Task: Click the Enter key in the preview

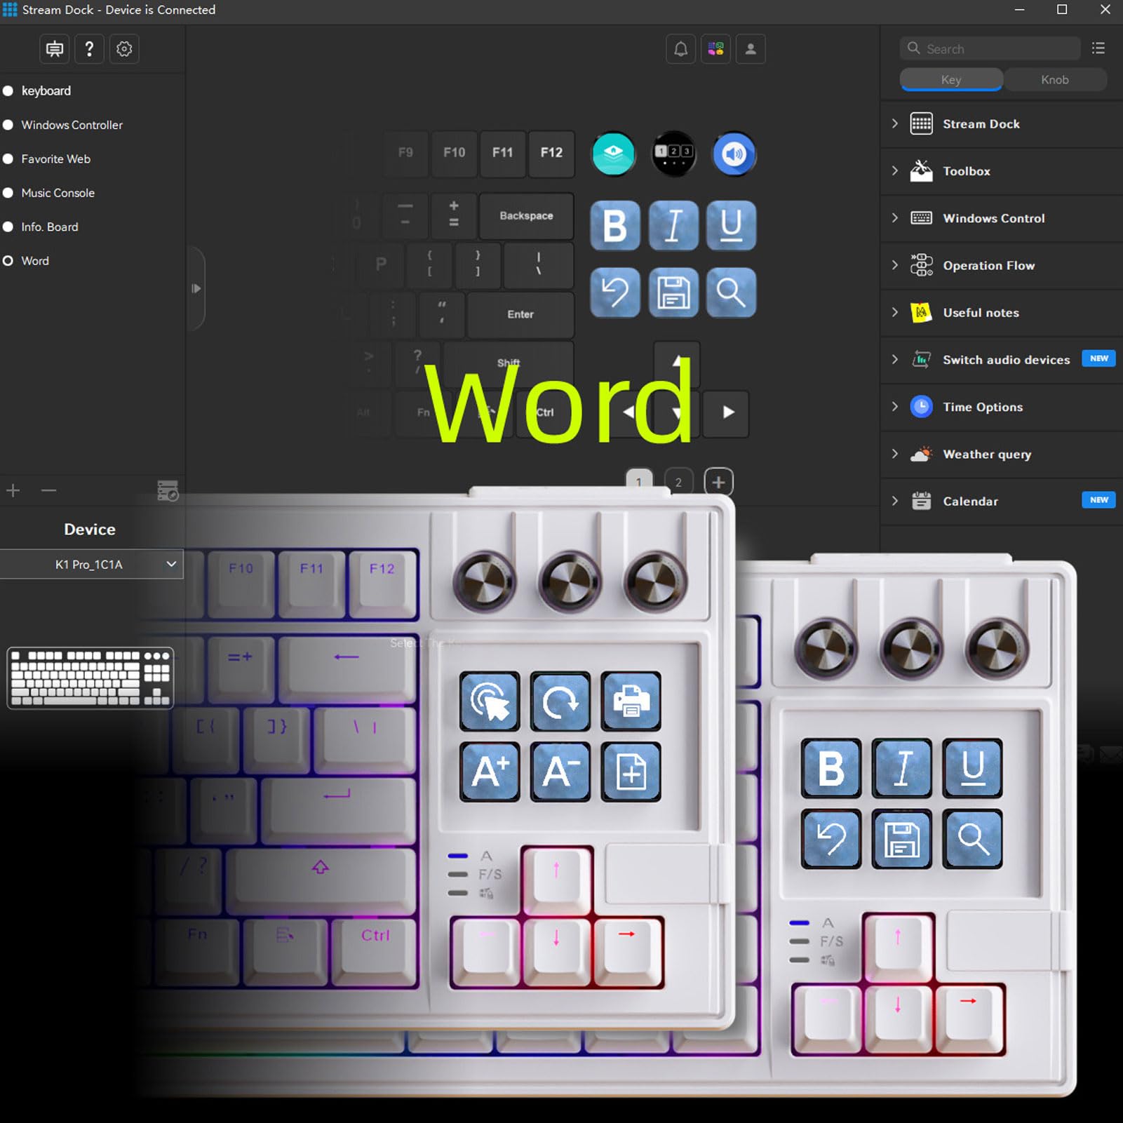Action: point(520,314)
